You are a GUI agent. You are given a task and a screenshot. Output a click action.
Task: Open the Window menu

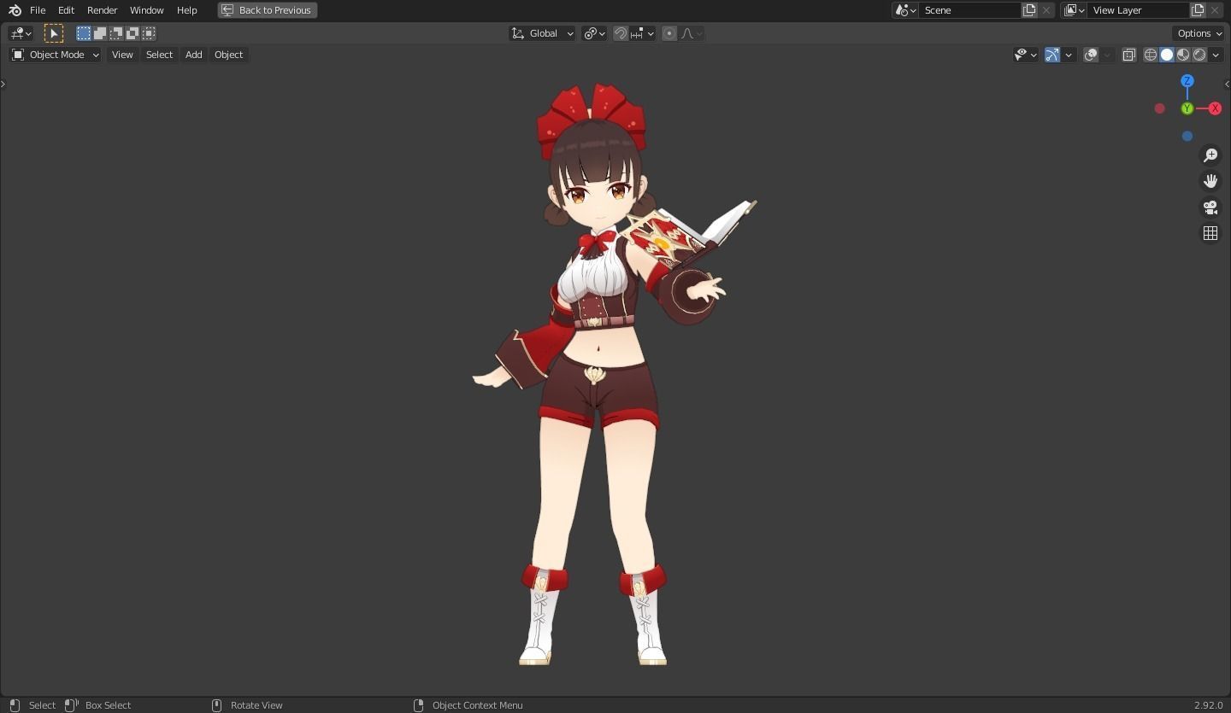(x=146, y=10)
